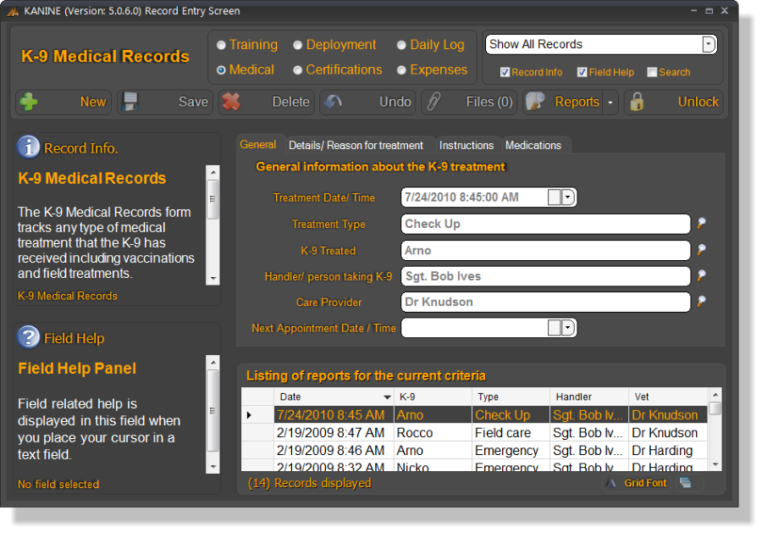
Task: Switch to the Instructions tab
Action: click(x=466, y=145)
